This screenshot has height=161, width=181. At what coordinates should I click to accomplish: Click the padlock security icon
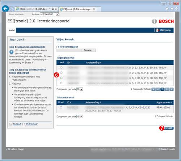52,9
